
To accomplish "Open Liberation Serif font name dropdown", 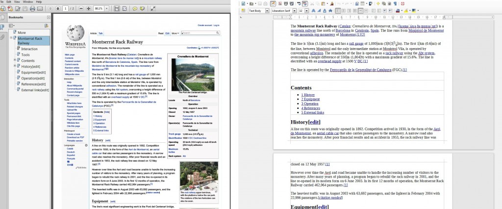I will (x=294, y=11).
